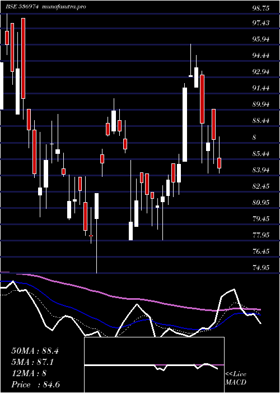This screenshot has height=393, width=280.
Task: Click the BSE 536974 ticker label
Action: (22, 7)
